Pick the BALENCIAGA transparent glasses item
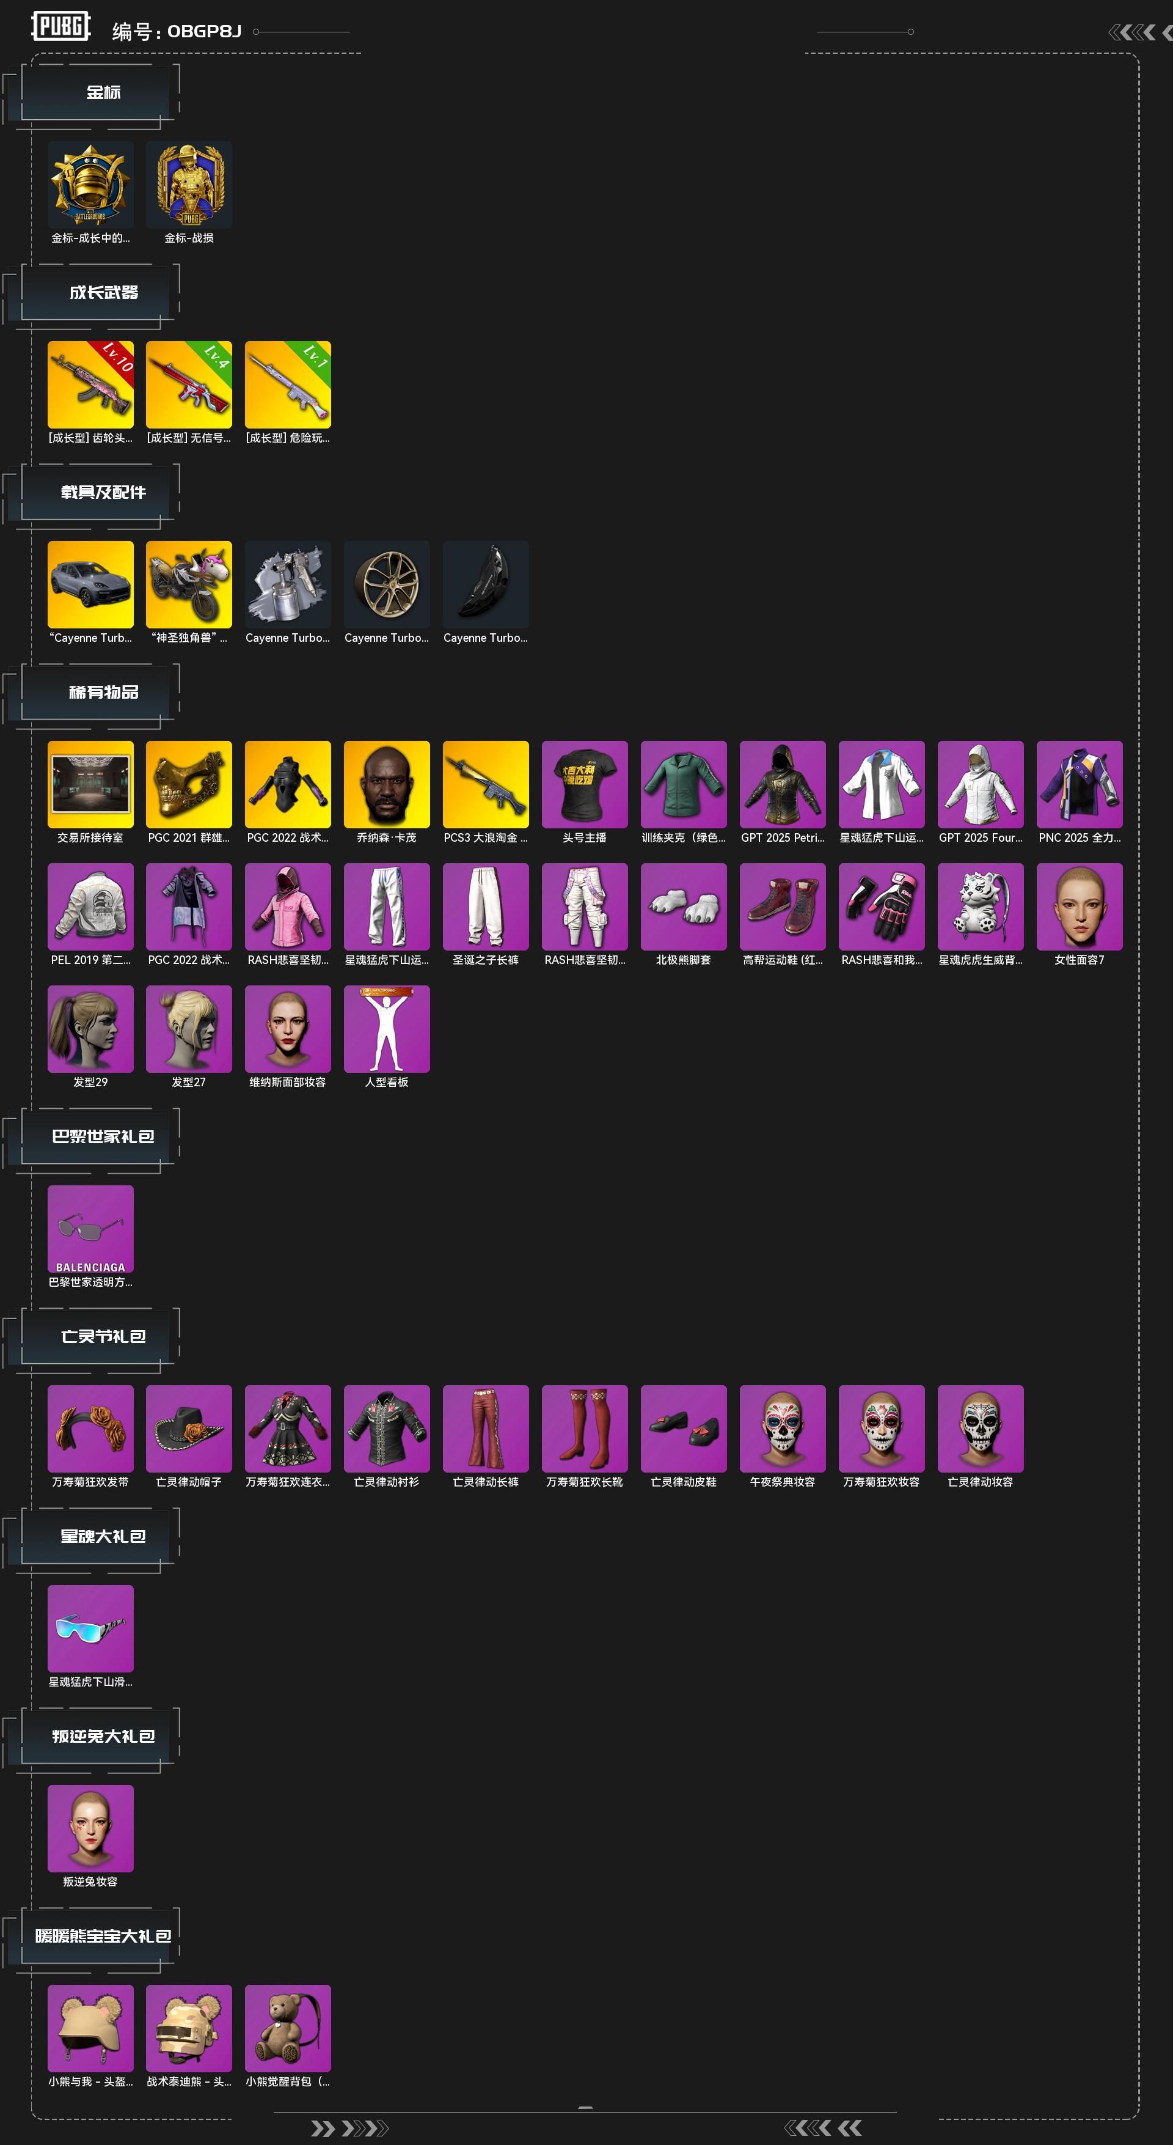This screenshot has height=2145, width=1173. tap(90, 1229)
